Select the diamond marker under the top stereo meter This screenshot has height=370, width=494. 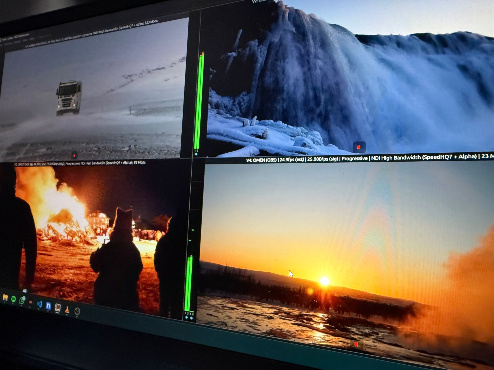click(x=196, y=154)
